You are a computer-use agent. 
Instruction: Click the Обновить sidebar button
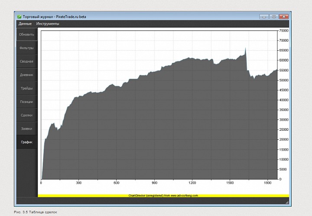(27, 34)
